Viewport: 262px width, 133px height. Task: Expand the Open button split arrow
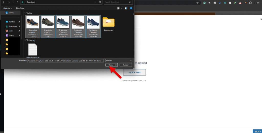(x=117, y=65)
